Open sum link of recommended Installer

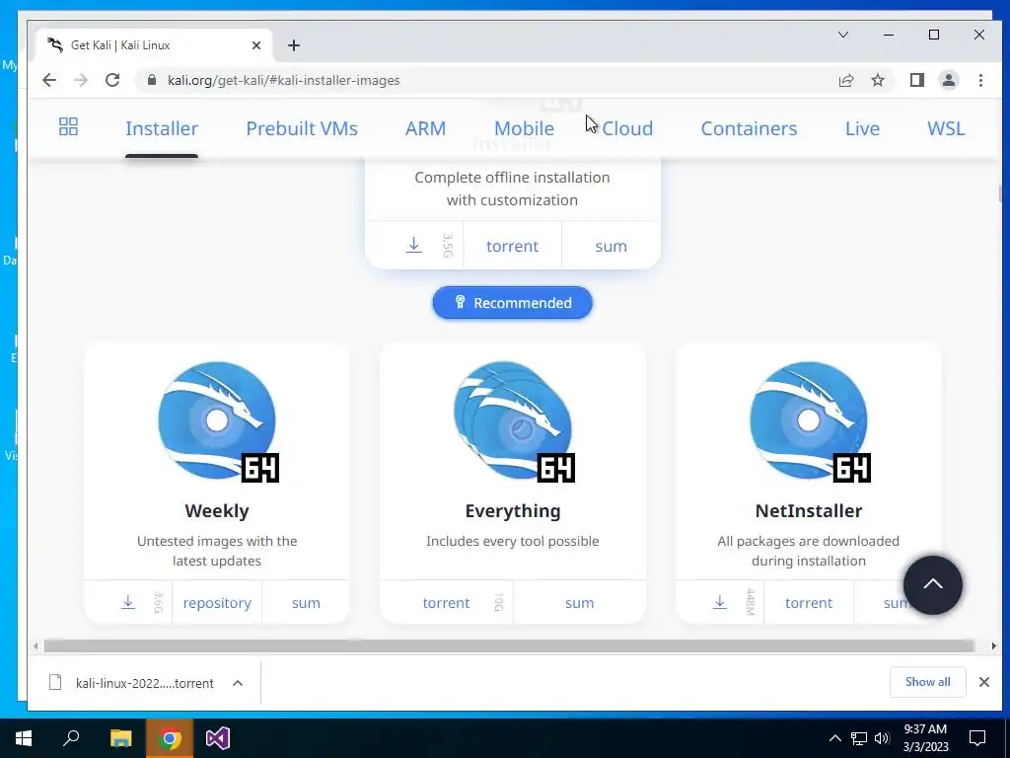(611, 246)
